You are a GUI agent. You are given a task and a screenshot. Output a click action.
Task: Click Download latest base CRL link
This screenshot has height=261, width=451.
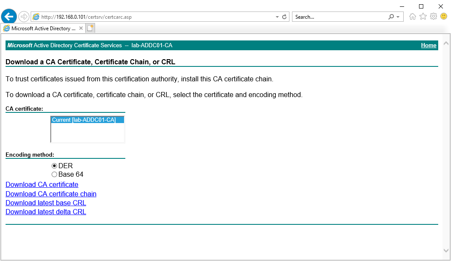coord(46,203)
